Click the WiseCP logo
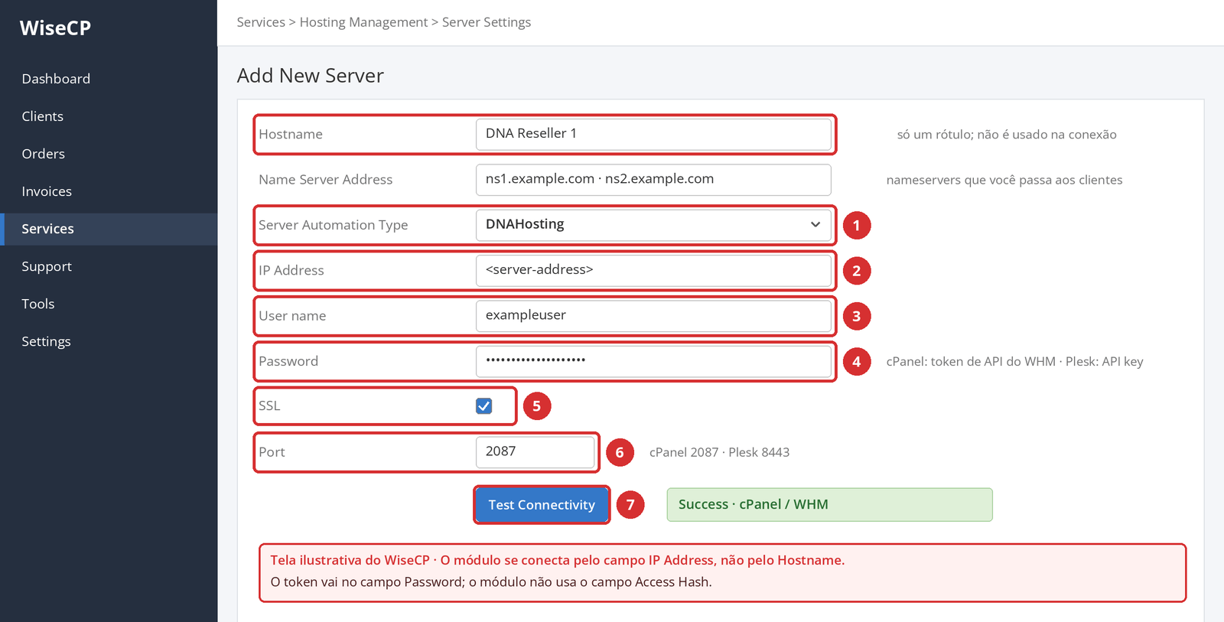This screenshot has width=1224, height=622. click(55, 28)
